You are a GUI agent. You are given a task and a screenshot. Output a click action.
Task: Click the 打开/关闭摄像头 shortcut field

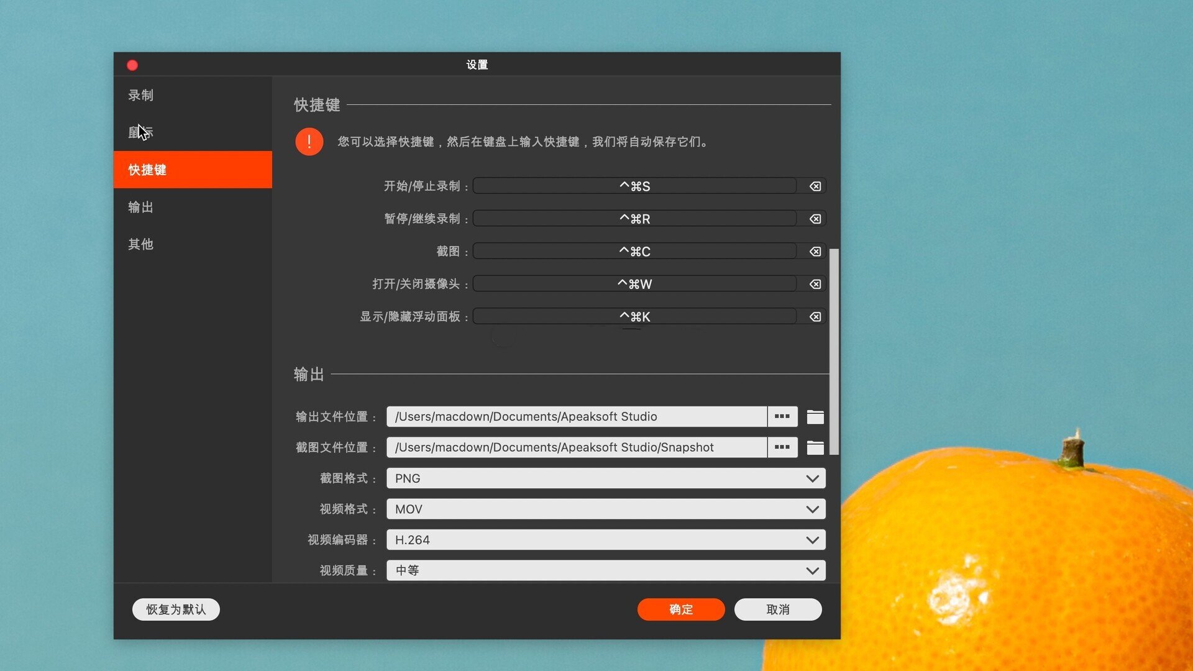[x=634, y=284]
